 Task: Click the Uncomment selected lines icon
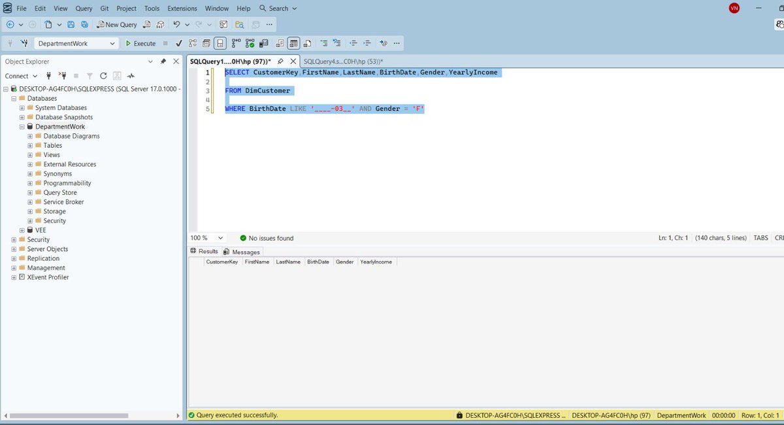pos(337,44)
